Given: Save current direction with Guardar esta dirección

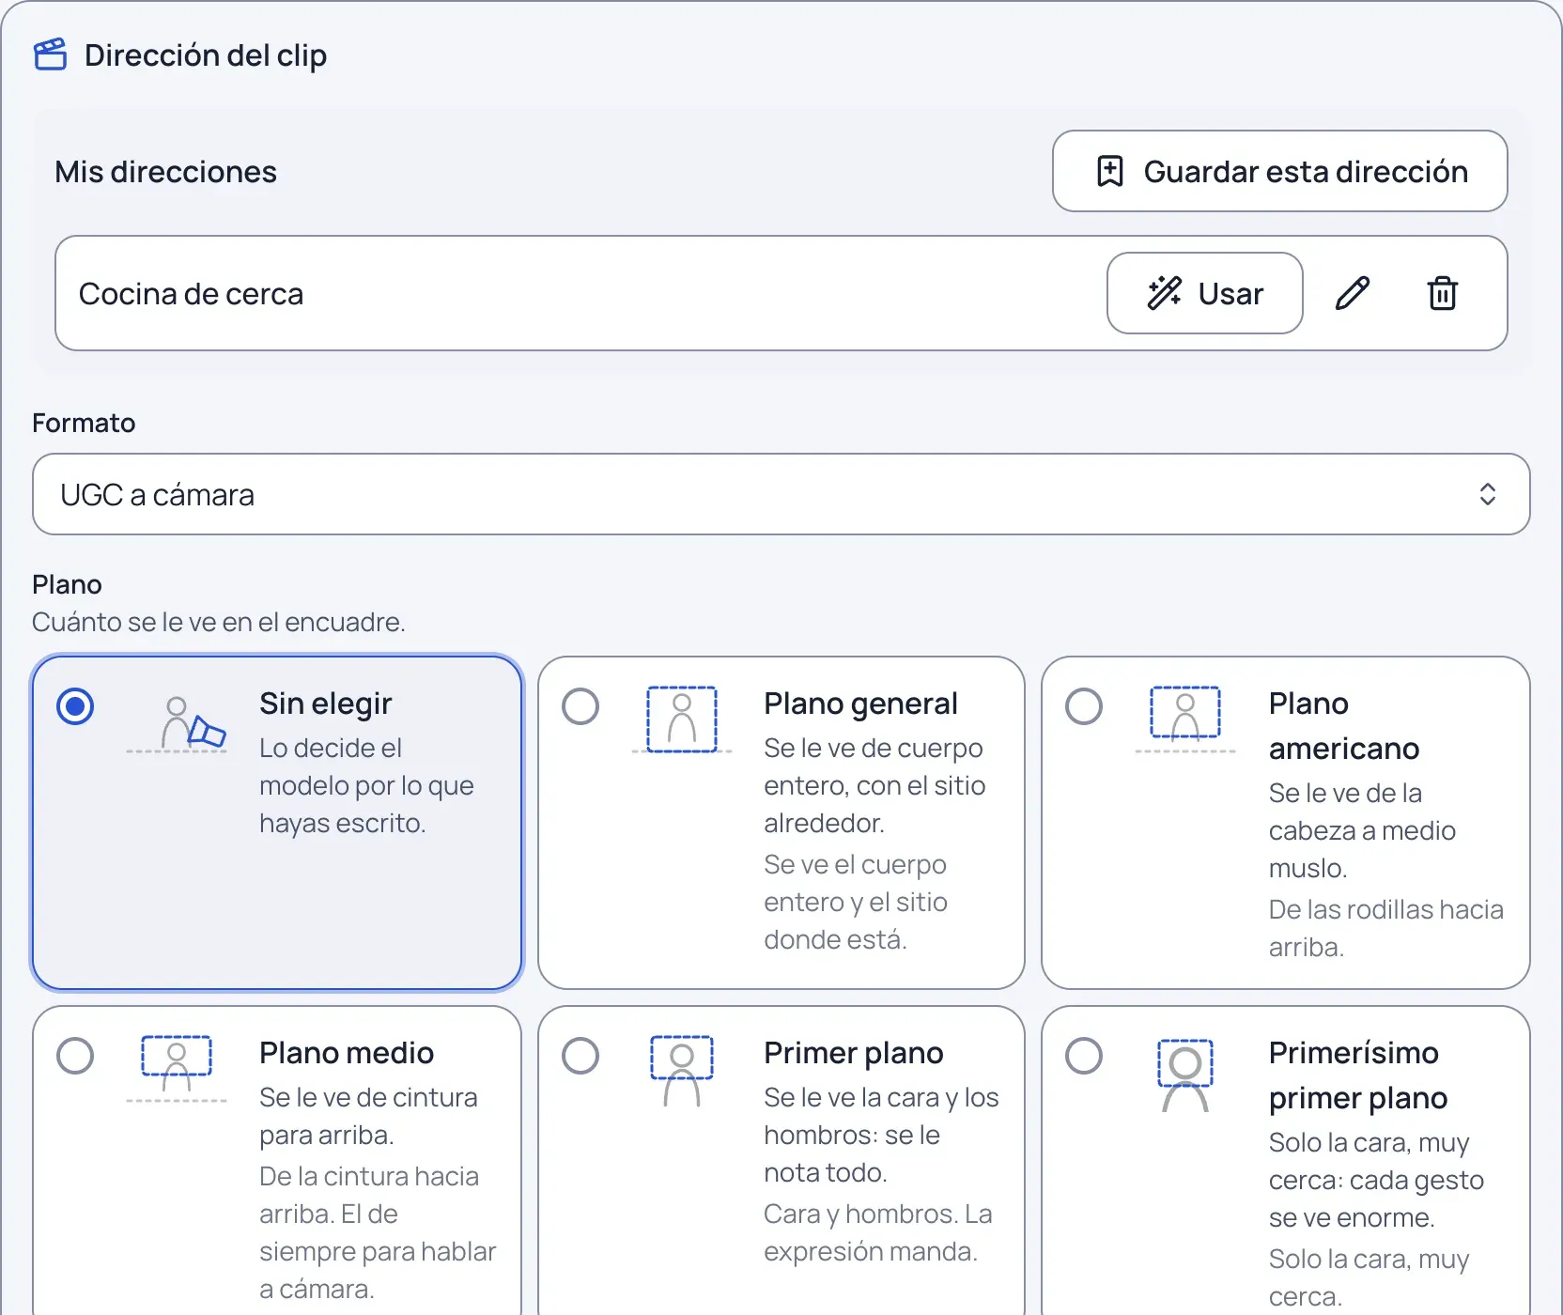Looking at the screenshot, I should [1280, 171].
